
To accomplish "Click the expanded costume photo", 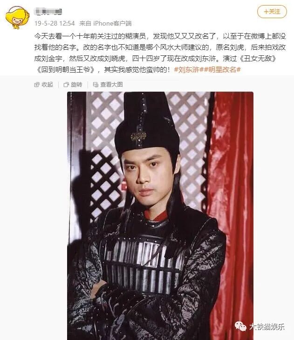I will (160, 216).
